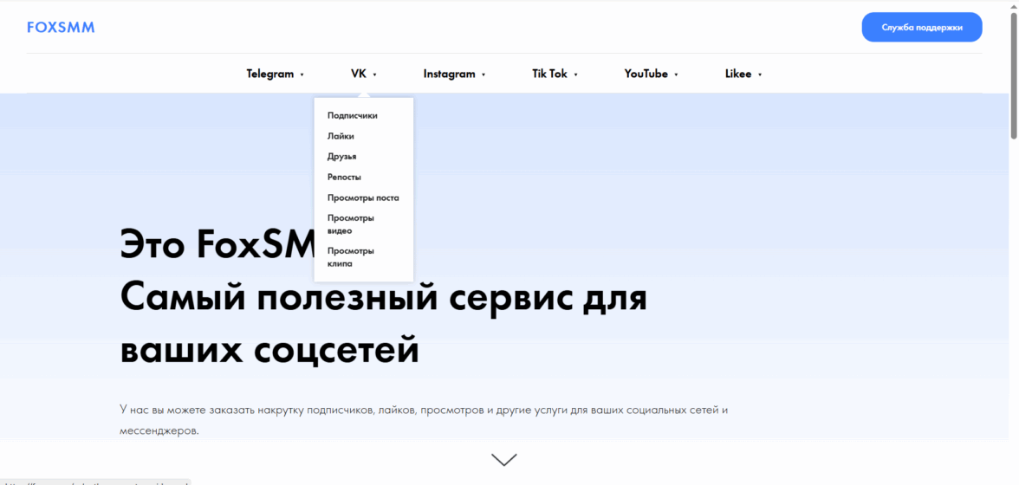This screenshot has height=485, width=1019.
Task: Choose Просмотры поста menu item
Action: (x=363, y=198)
